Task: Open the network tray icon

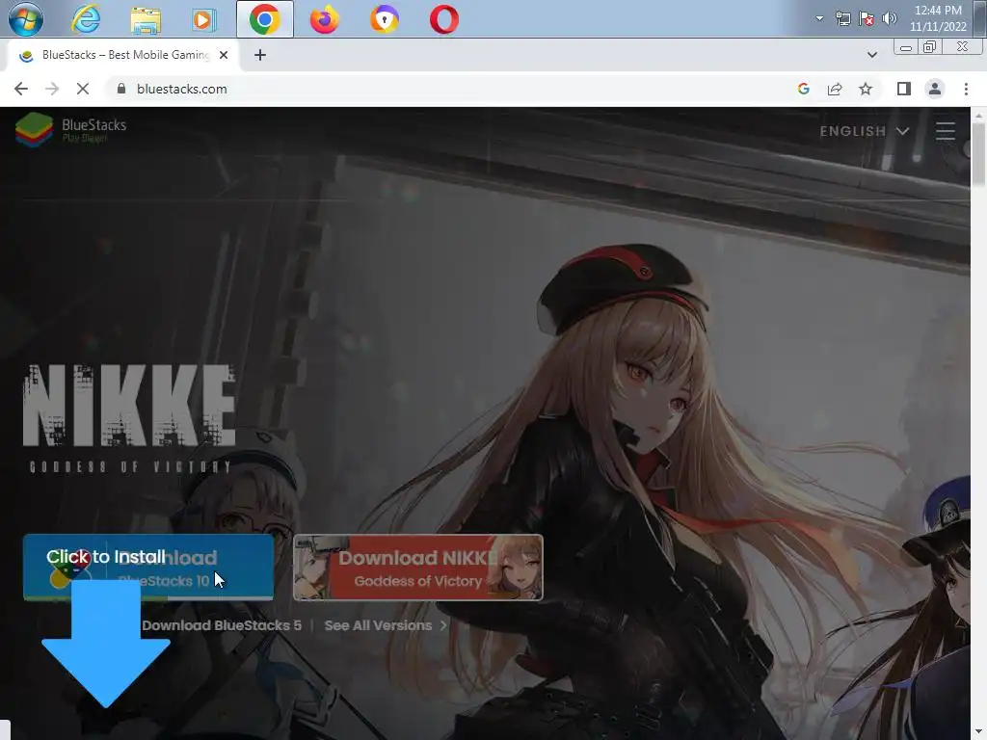Action: click(x=842, y=18)
